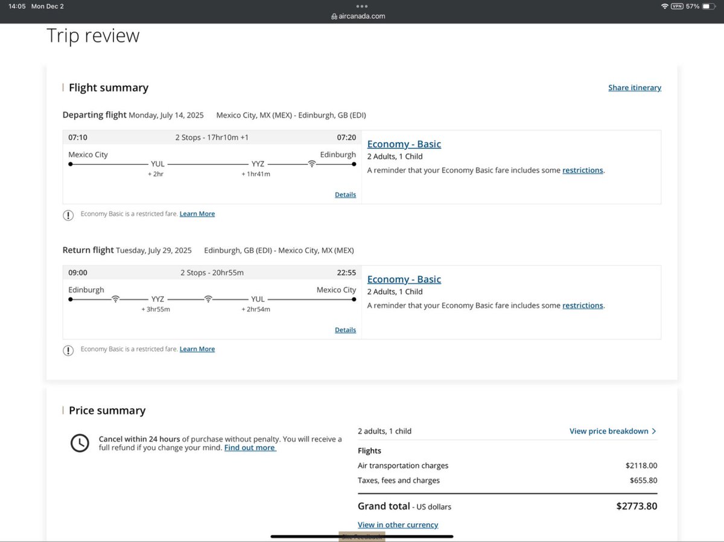
Task: Tap the Wi-Fi icon on departing flight
Action: [312, 163]
